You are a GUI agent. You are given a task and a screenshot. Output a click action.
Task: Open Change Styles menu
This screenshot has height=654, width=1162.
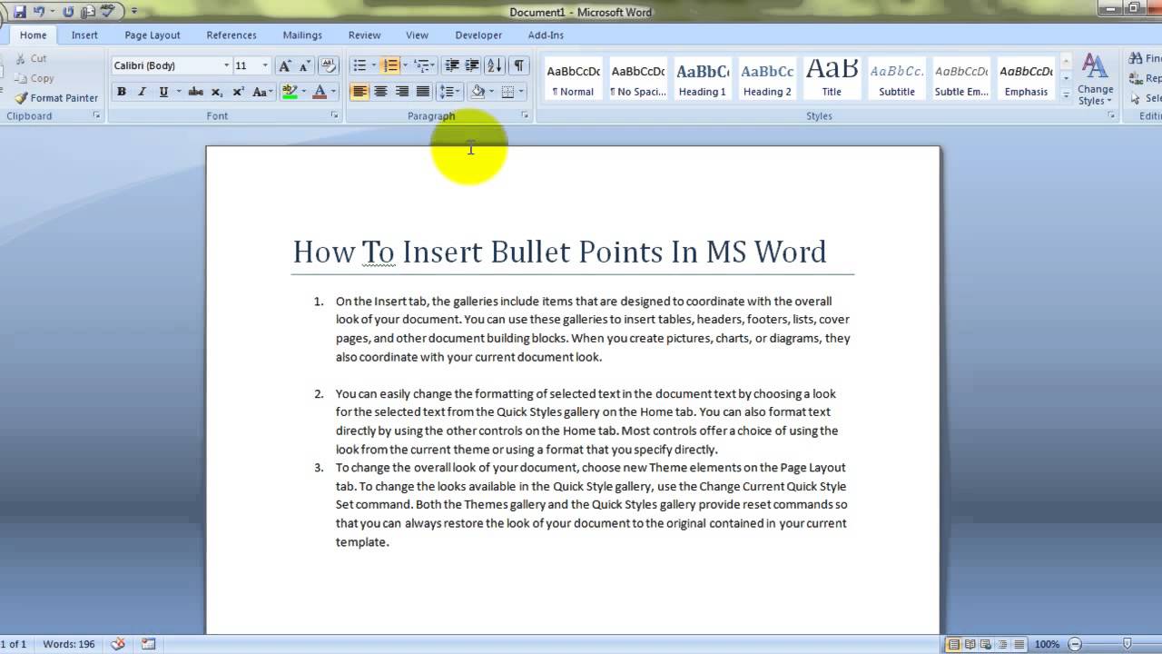click(1096, 80)
